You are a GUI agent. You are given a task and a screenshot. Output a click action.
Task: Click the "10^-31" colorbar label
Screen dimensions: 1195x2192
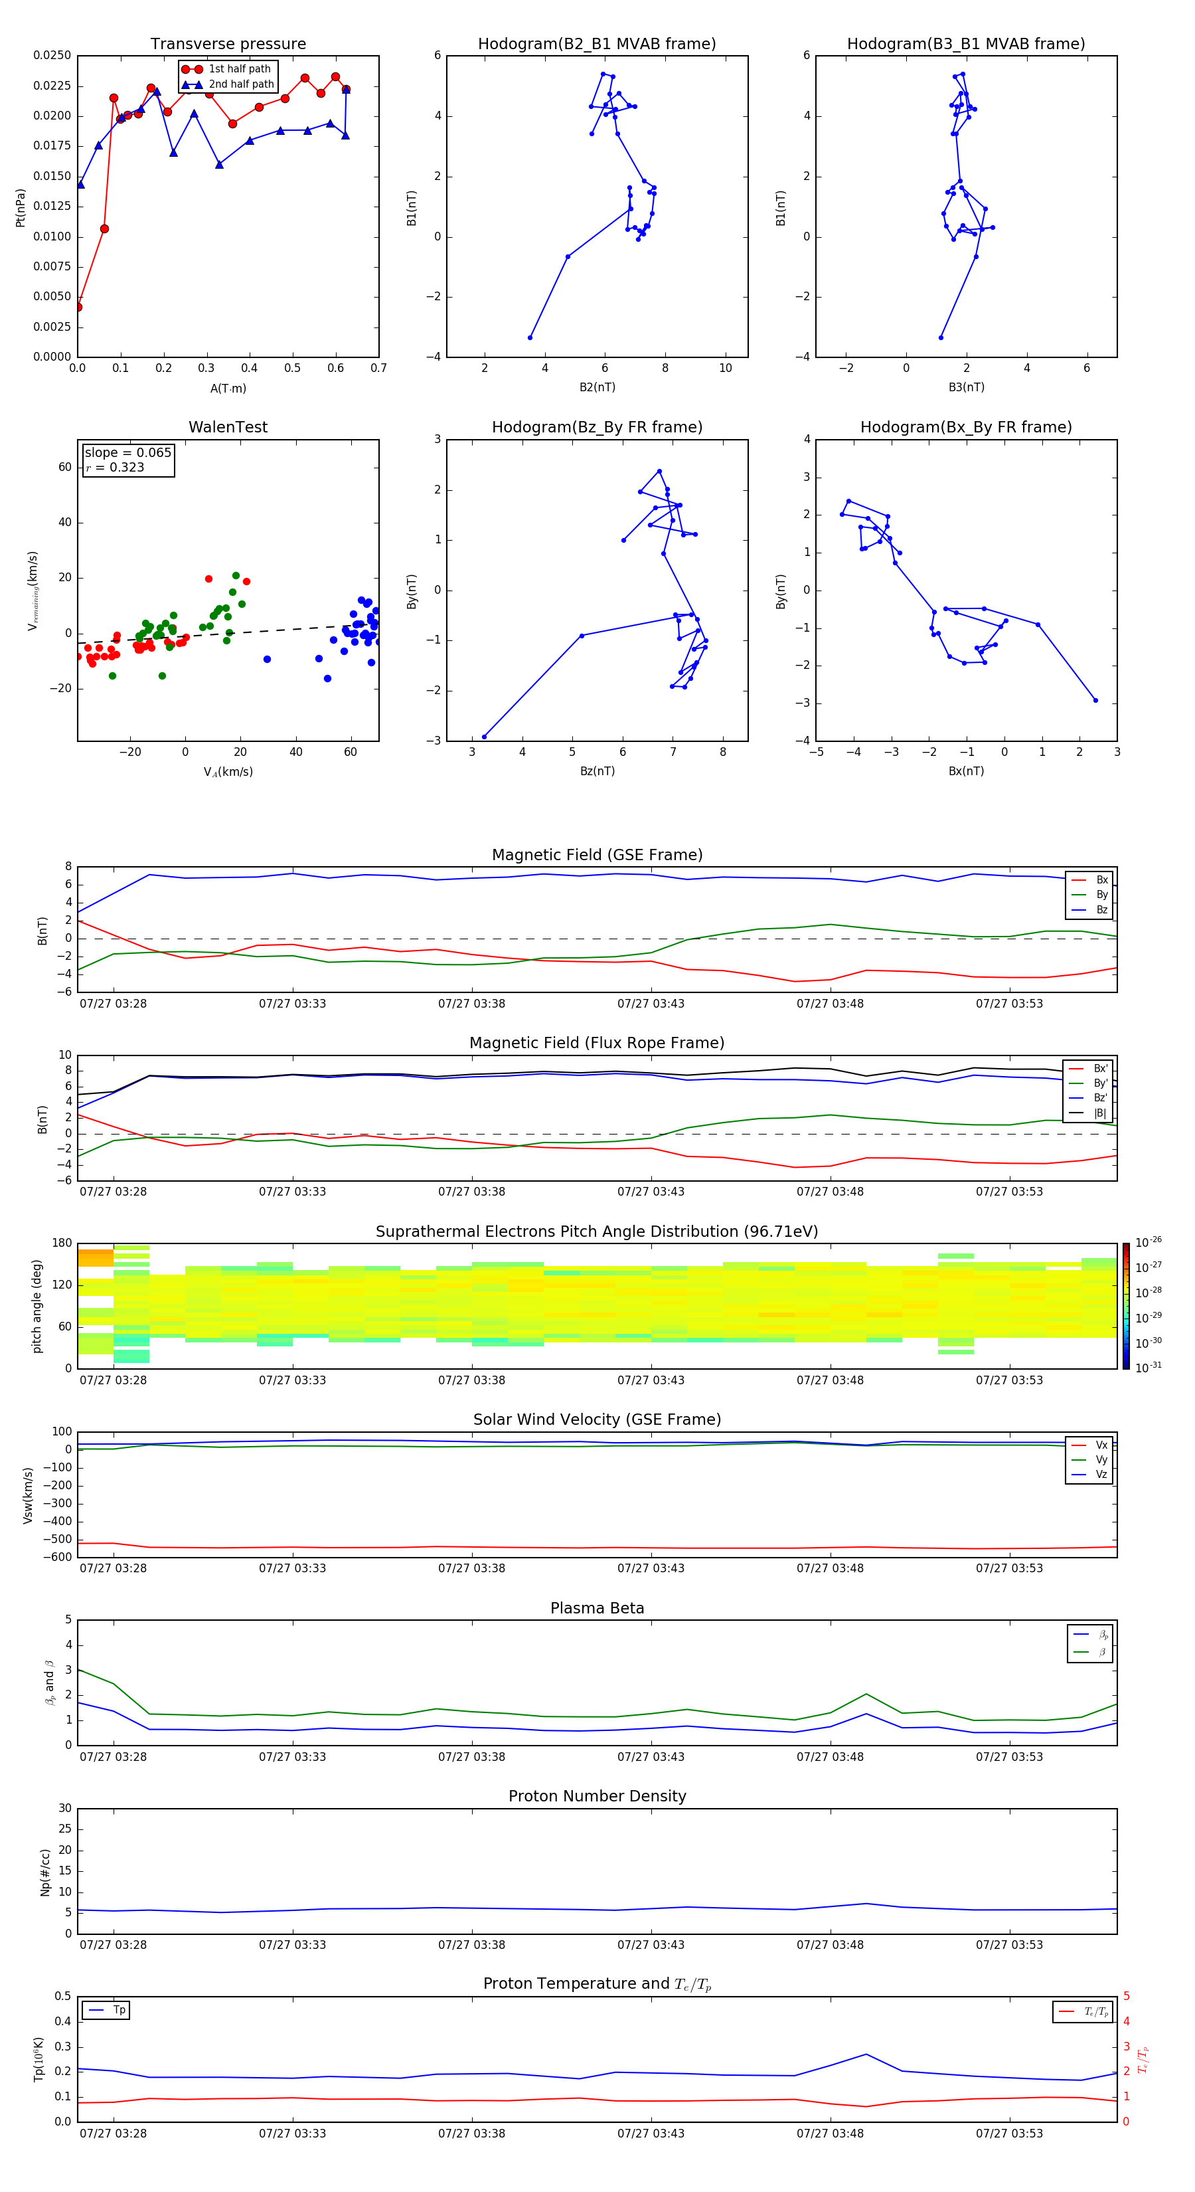point(1149,1368)
